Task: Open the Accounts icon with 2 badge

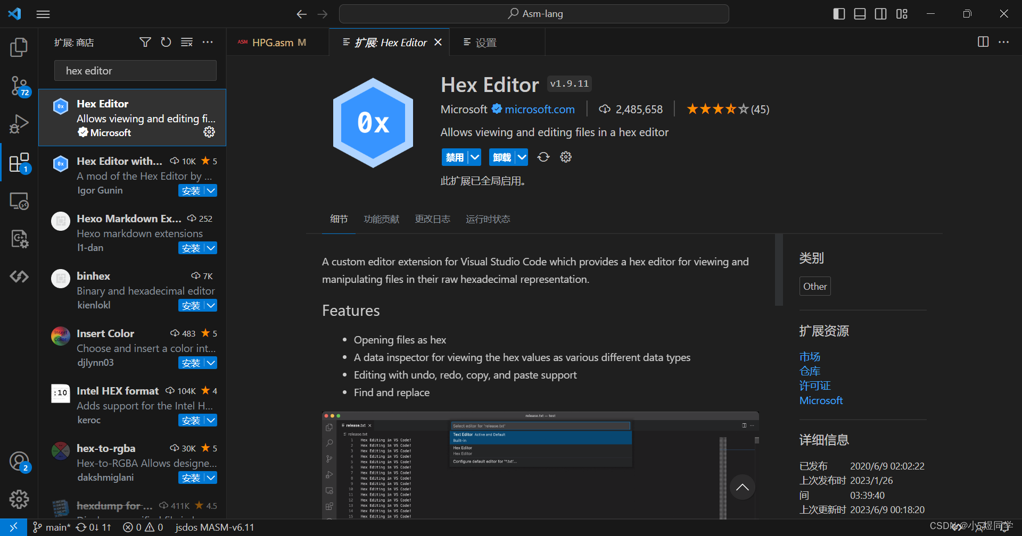Action: [x=19, y=462]
